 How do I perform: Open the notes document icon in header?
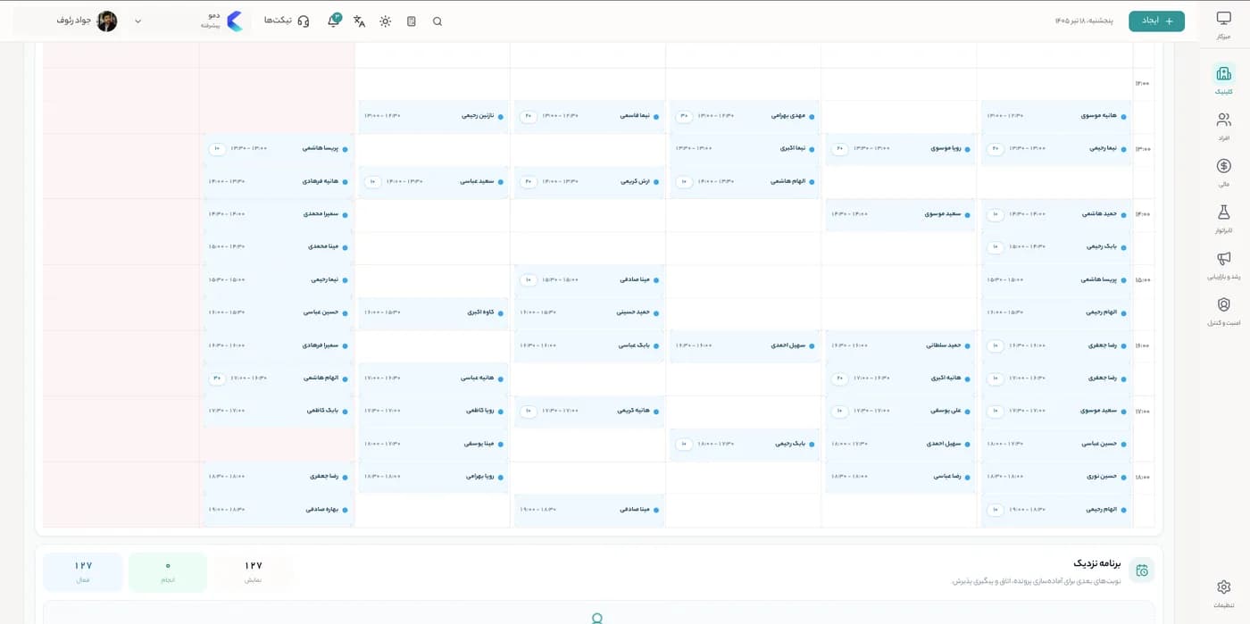pos(411,21)
